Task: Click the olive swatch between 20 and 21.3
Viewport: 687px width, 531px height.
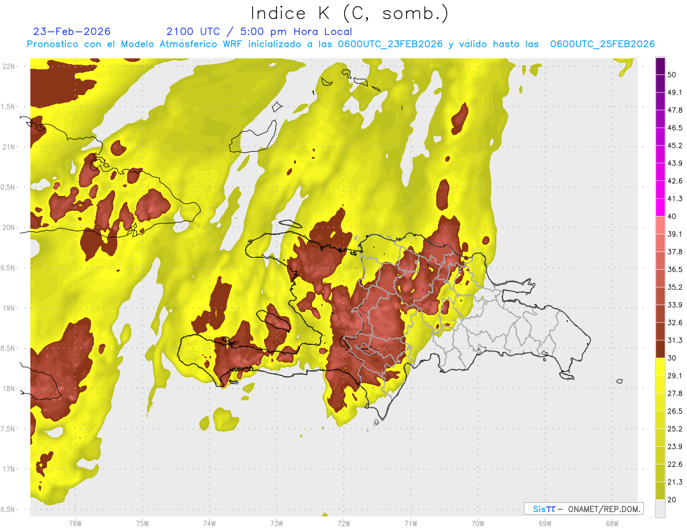Action: [660, 491]
